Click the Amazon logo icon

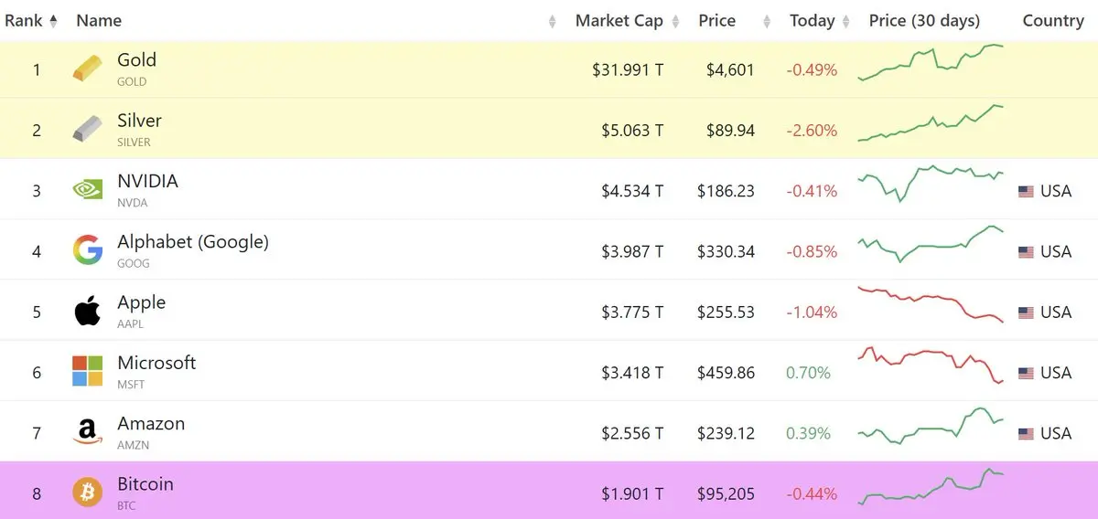(x=88, y=432)
